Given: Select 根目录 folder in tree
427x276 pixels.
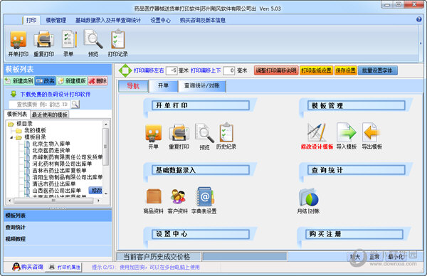Looking at the screenshot, I should pos(24,124).
